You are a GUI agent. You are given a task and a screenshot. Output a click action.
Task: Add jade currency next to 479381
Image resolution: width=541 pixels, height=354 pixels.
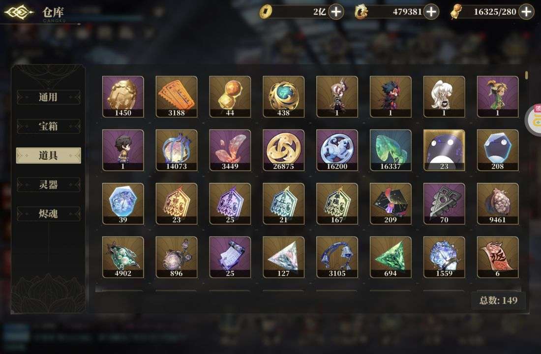coord(431,12)
